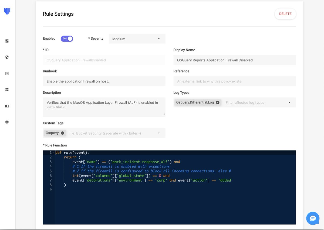The image size is (324, 230).
Task: Expand the Log Types dropdown arrow
Action: pos(289,103)
